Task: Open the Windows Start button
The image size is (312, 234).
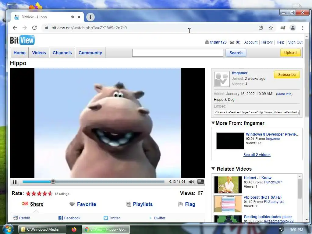Action: (x=8, y=229)
